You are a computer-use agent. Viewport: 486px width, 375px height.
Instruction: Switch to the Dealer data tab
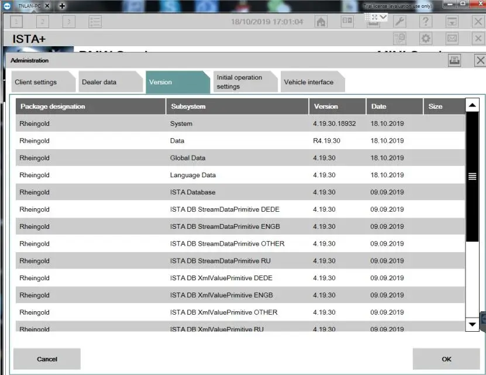tap(111, 82)
